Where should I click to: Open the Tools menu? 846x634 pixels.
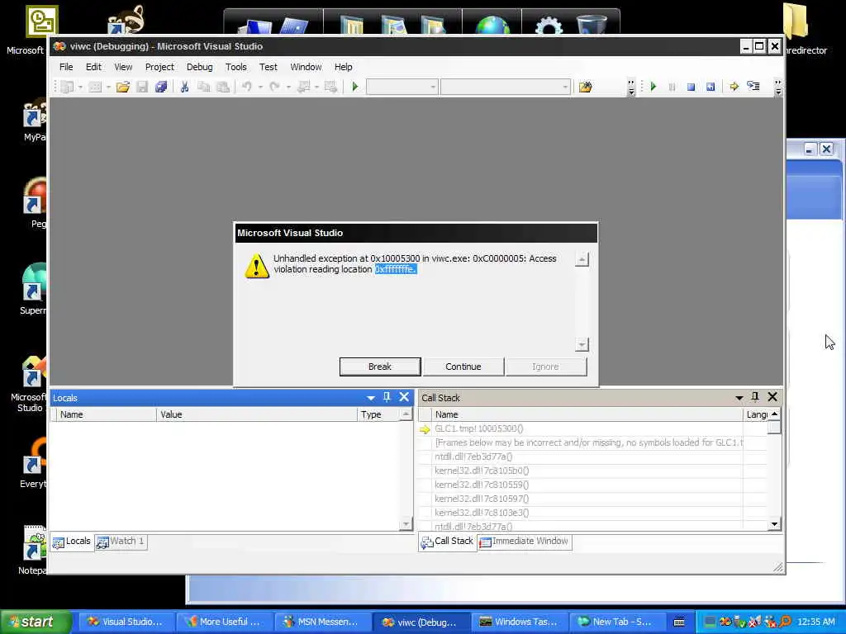point(235,67)
